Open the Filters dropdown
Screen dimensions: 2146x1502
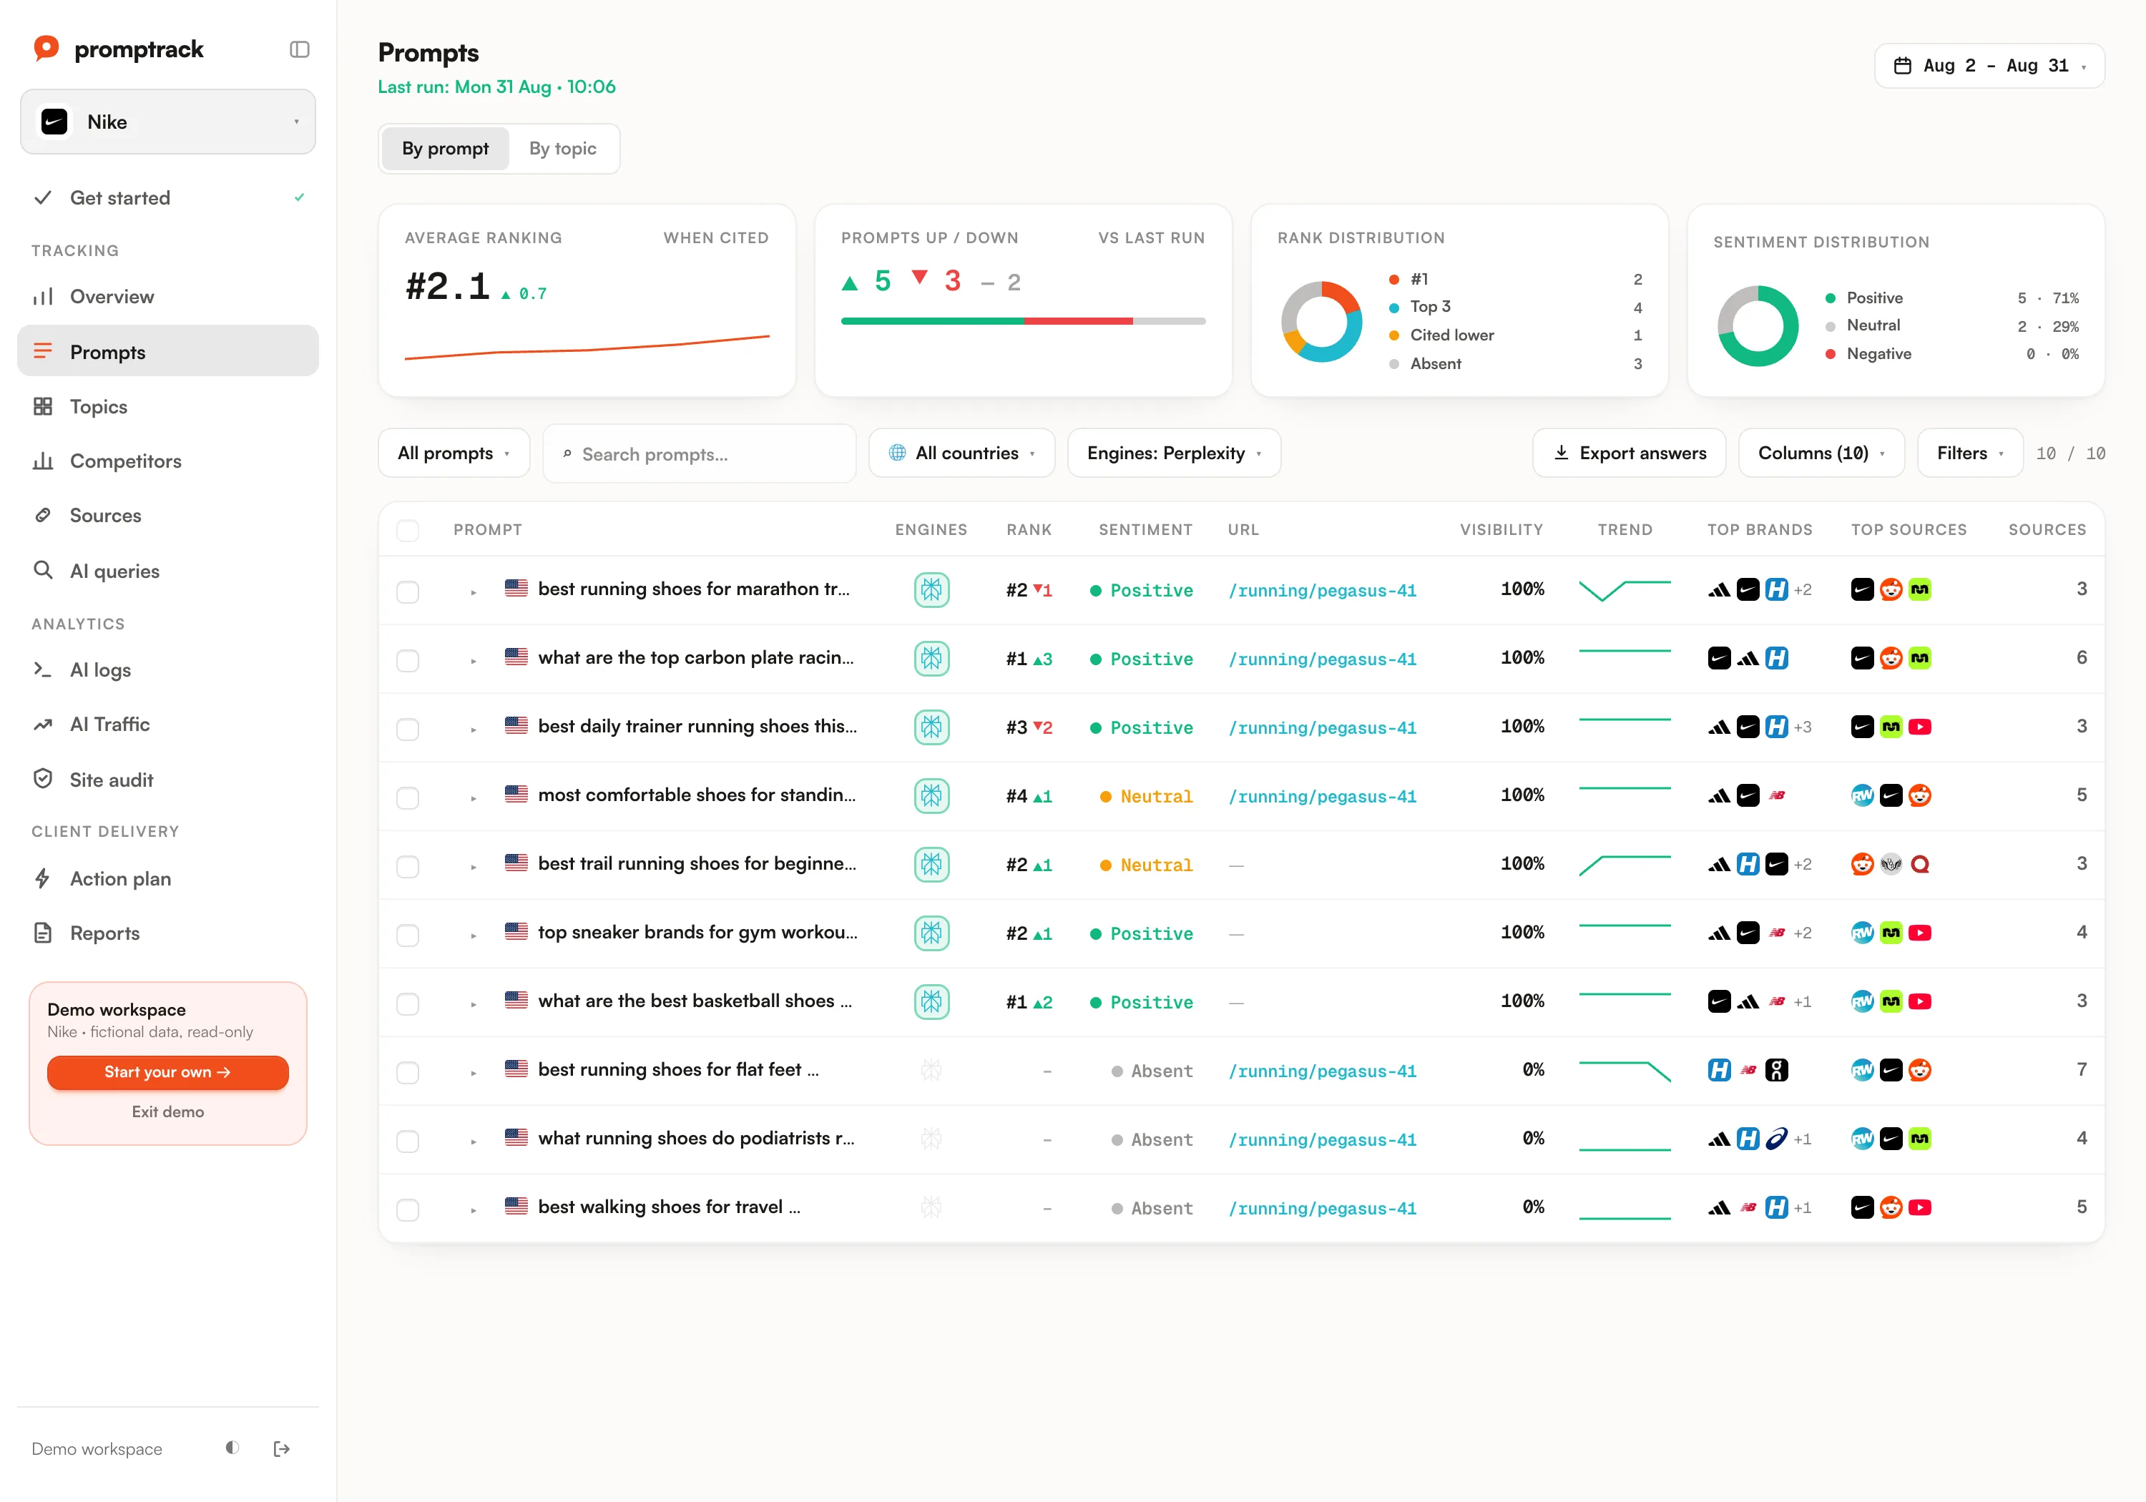(1970, 452)
